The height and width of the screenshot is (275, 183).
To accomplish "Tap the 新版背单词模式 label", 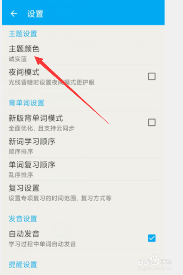I will click(36, 118).
